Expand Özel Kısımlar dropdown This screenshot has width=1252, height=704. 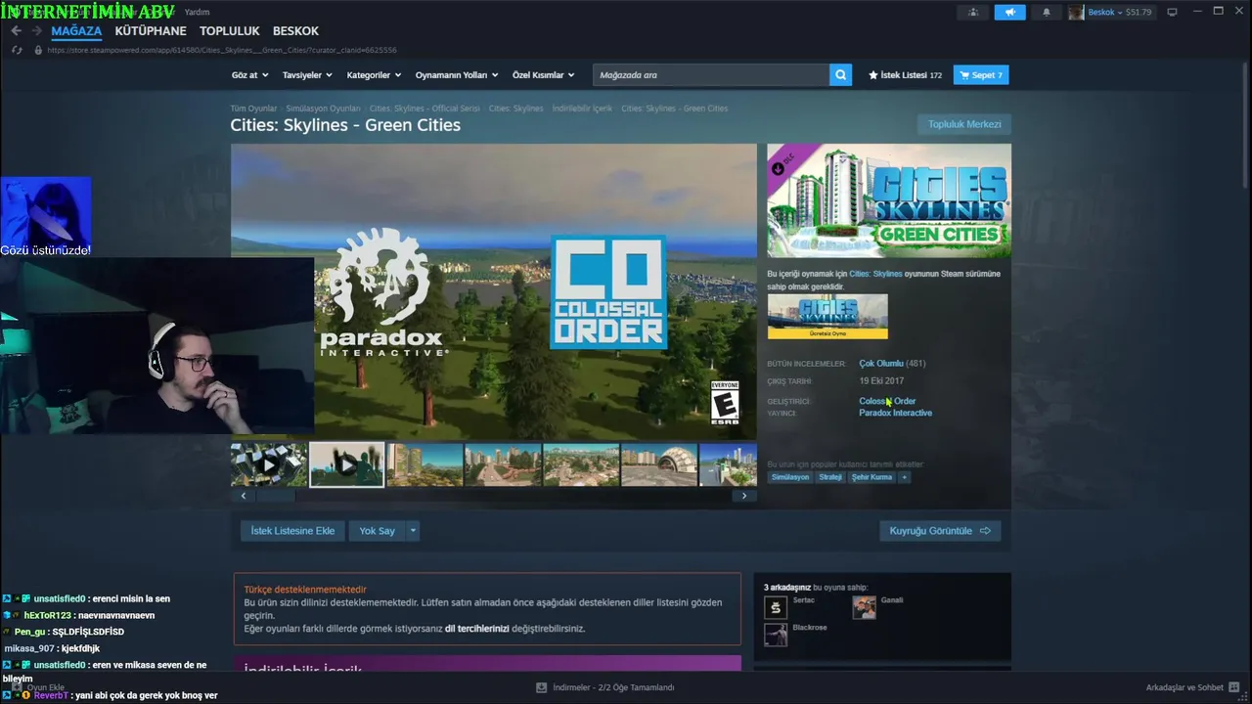tap(543, 75)
